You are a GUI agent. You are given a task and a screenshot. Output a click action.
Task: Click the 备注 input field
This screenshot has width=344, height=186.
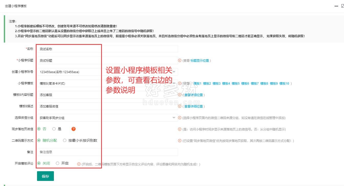coord(107,152)
